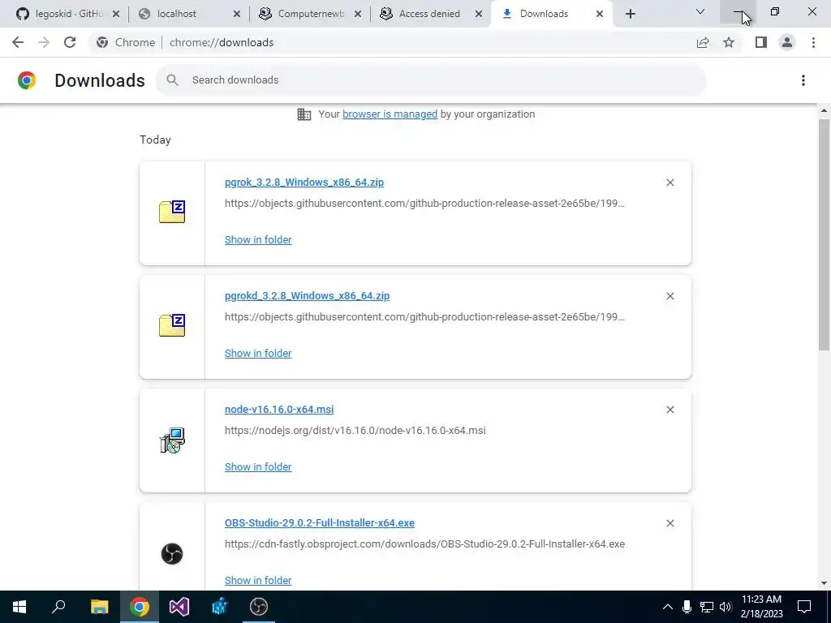
Task: Click the nodejs.org source URL
Action: (355, 430)
